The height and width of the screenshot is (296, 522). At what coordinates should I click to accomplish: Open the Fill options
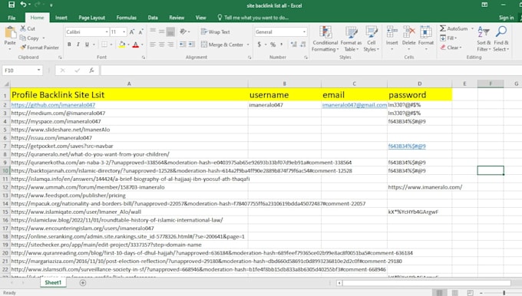tap(448, 38)
